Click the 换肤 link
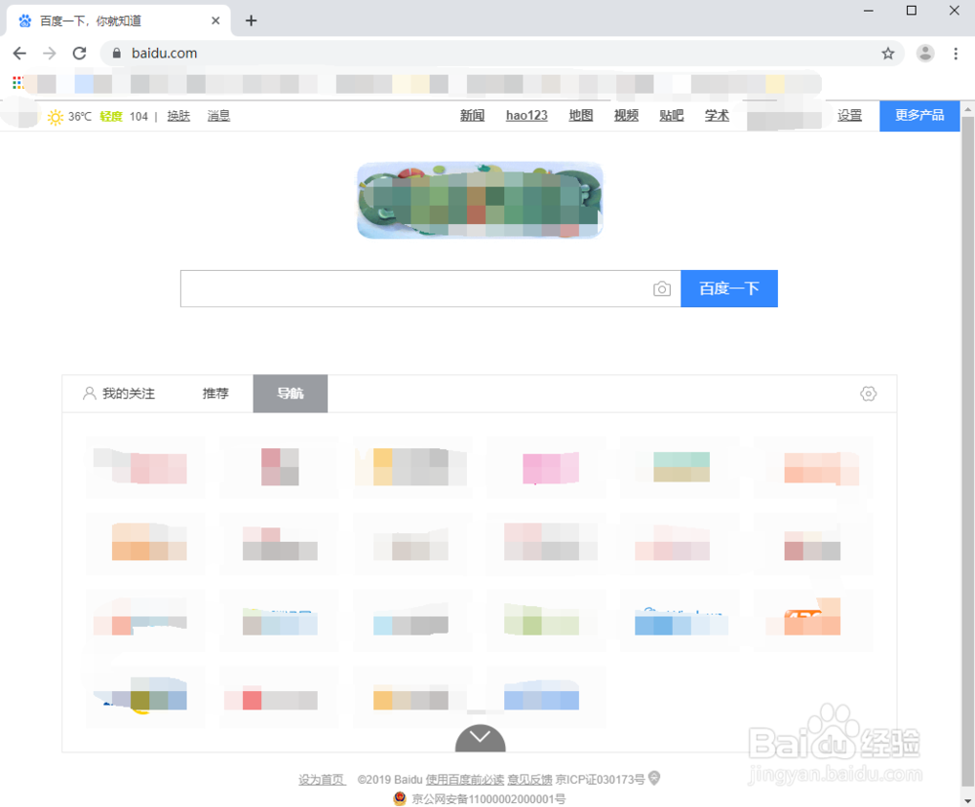975x807 pixels. 178,116
